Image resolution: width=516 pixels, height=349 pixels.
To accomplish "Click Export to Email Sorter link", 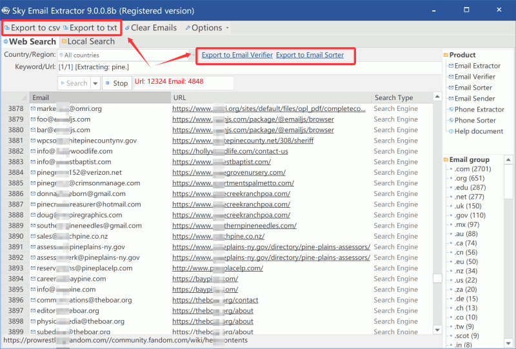I will [310, 55].
